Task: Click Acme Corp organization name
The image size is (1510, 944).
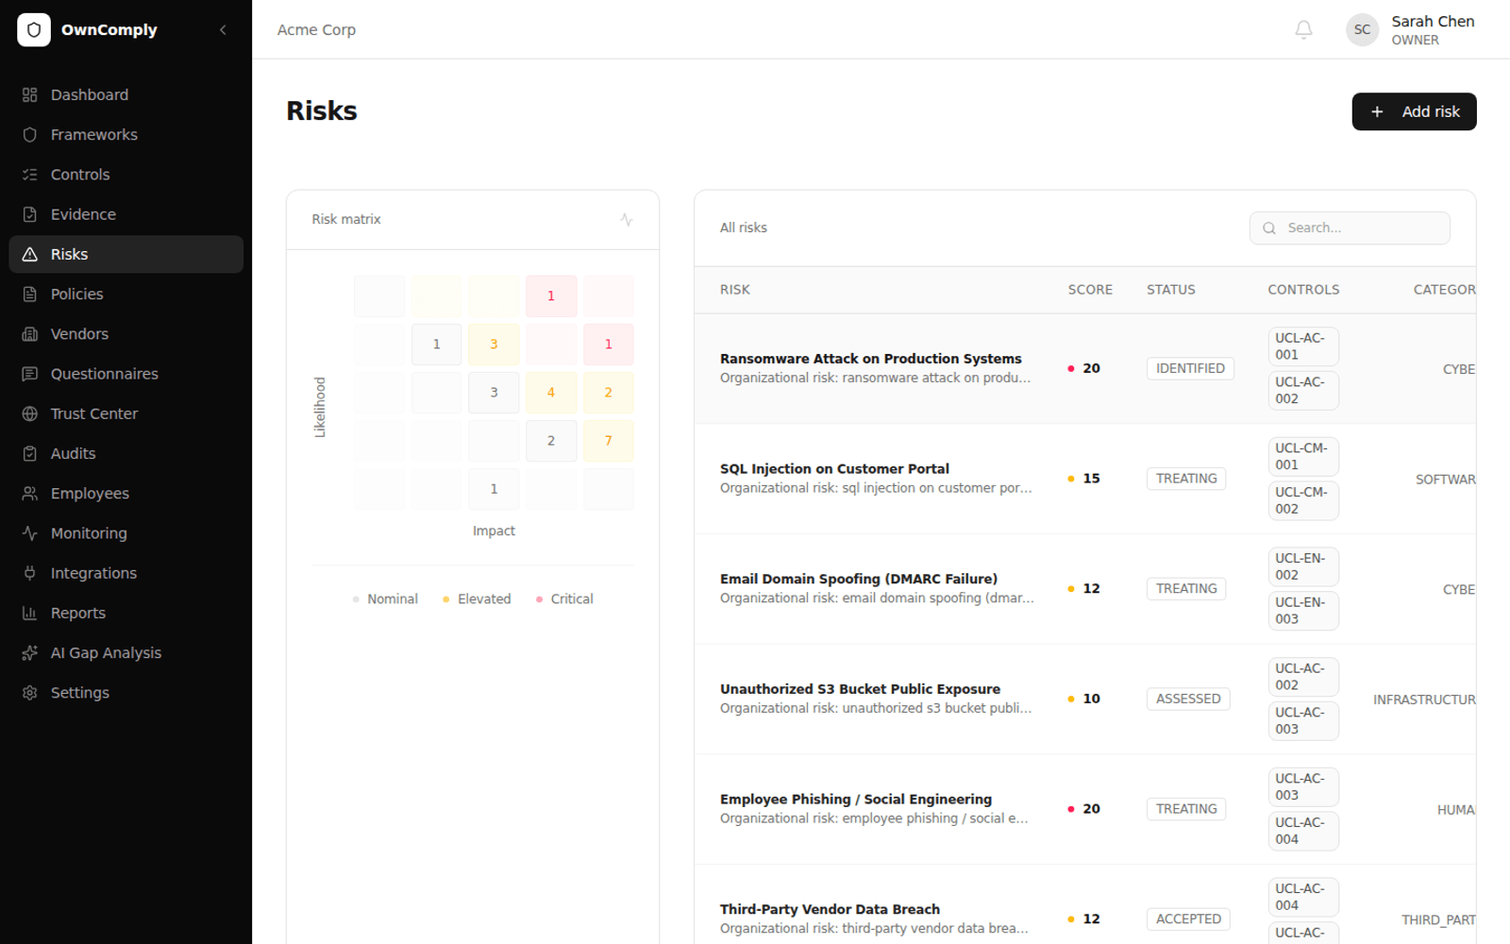Action: 316,30
